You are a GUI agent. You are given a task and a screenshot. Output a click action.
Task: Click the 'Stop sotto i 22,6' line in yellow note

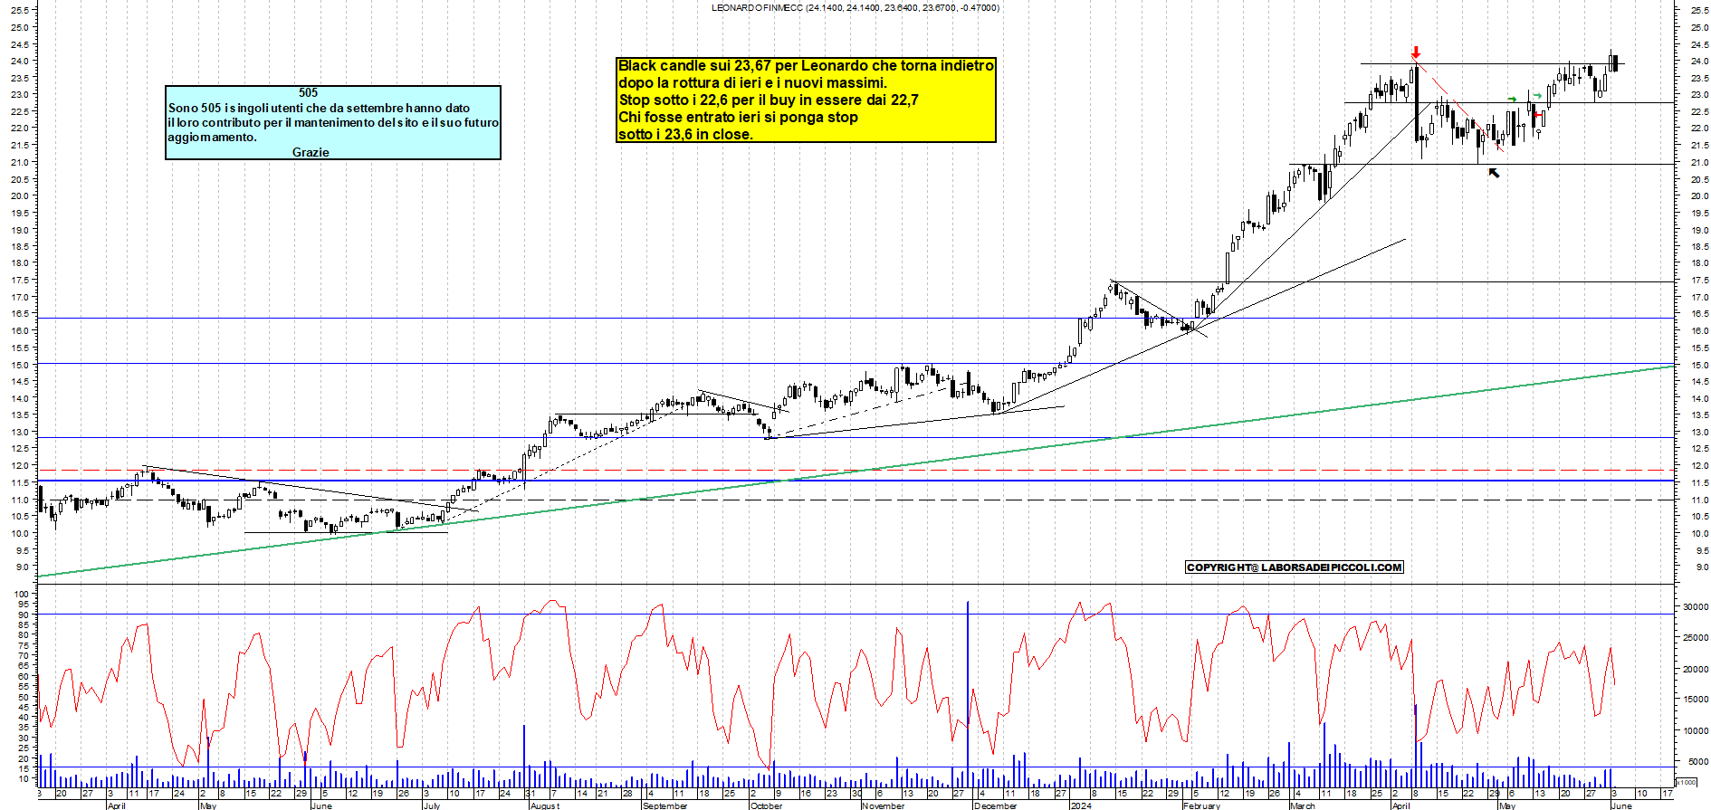click(769, 100)
